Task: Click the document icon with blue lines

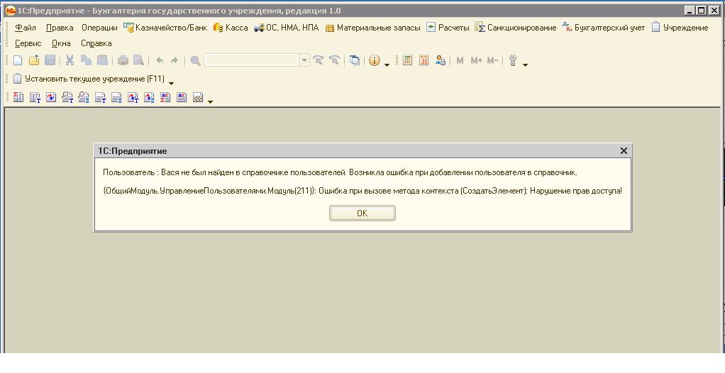Action: pyautogui.click(x=116, y=97)
